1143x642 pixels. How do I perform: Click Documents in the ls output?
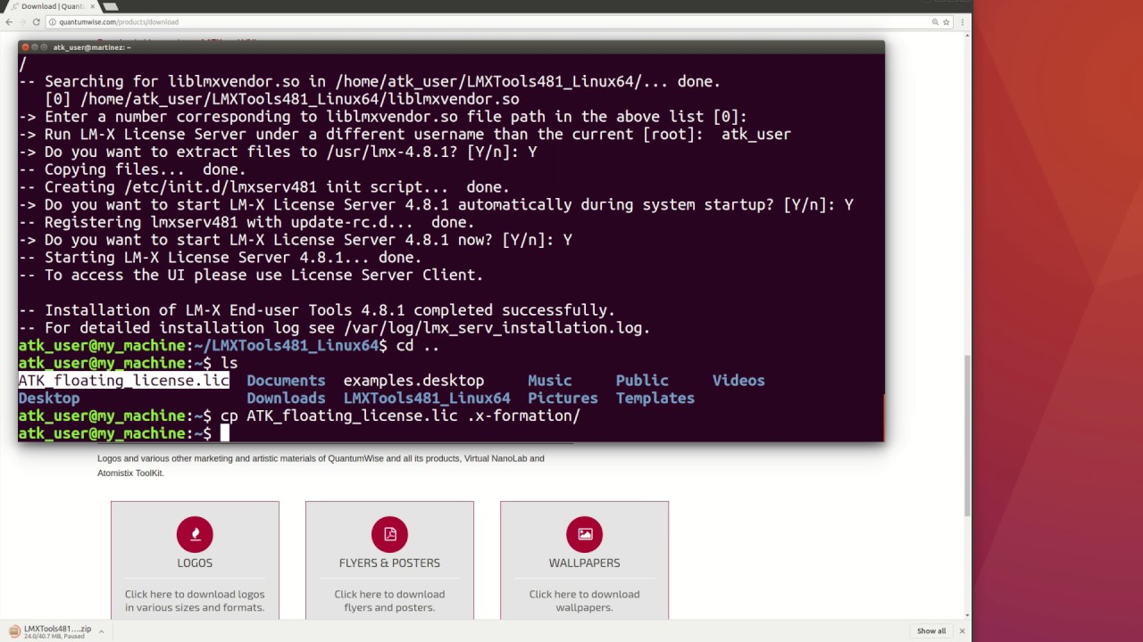[286, 381]
